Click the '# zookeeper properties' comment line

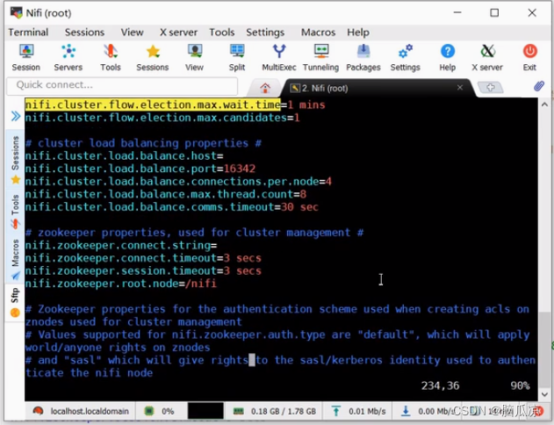(194, 233)
